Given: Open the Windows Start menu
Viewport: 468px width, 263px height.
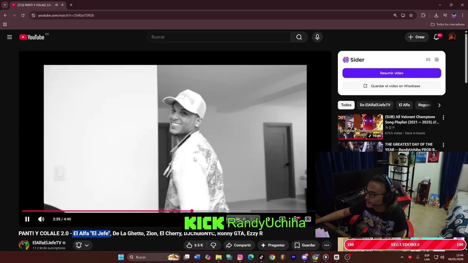Looking at the screenshot, I should (x=121, y=257).
